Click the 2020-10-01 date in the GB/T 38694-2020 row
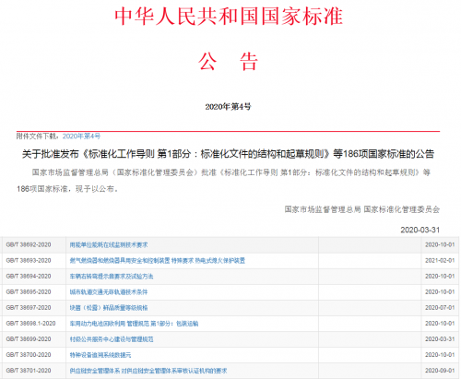The image size is (461, 379). pyautogui.click(x=440, y=276)
